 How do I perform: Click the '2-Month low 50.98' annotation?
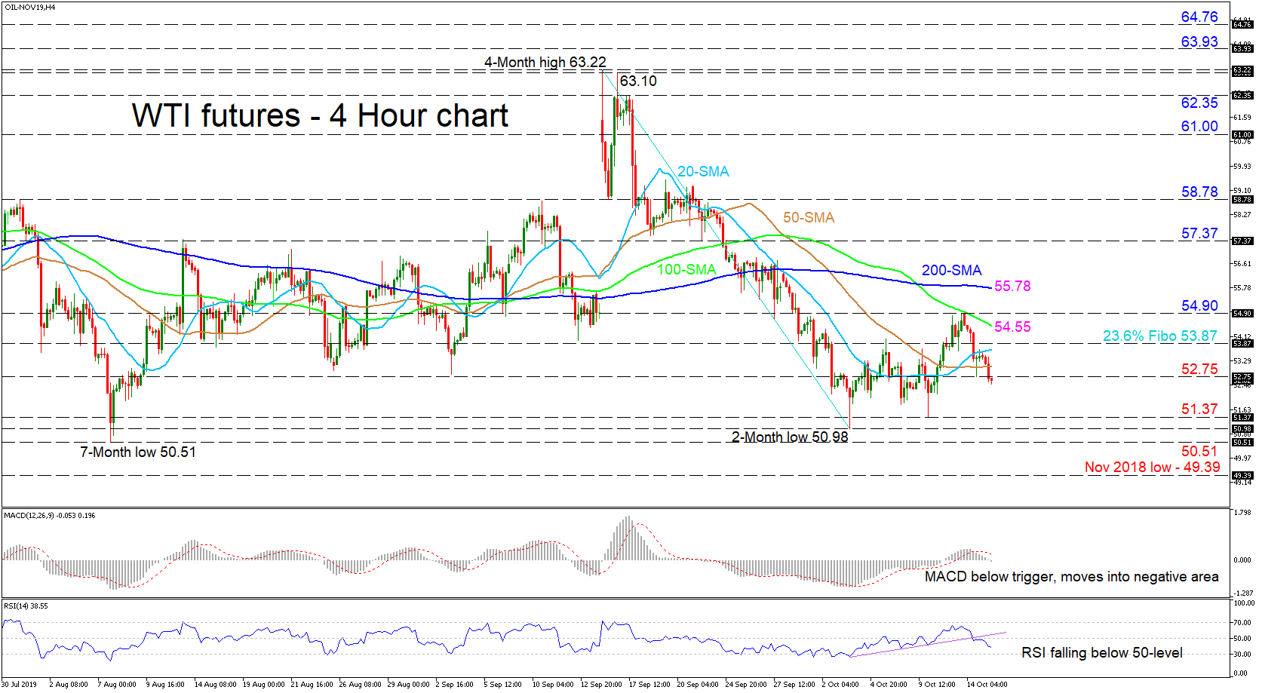(790, 437)
